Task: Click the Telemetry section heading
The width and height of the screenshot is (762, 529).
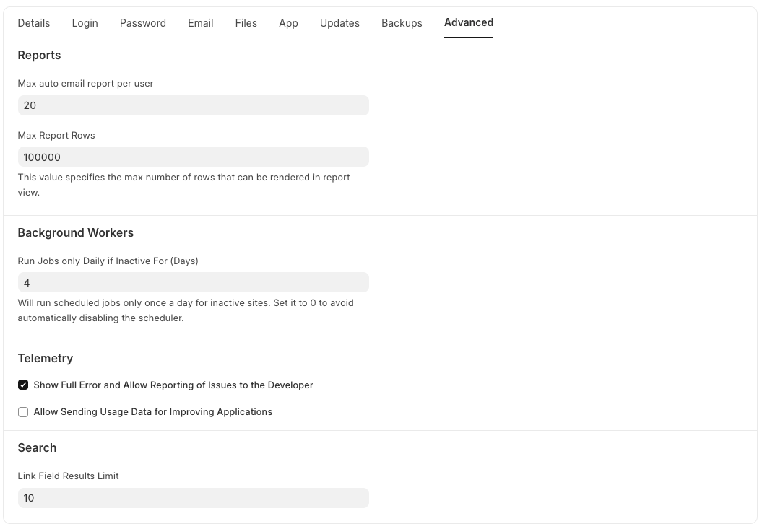Action: tap(46, 358)
